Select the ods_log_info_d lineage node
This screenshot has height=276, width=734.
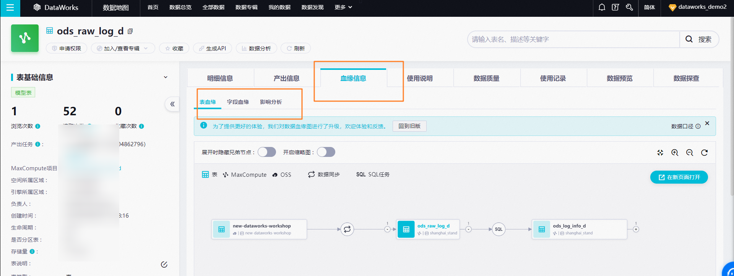pos(580,229)
